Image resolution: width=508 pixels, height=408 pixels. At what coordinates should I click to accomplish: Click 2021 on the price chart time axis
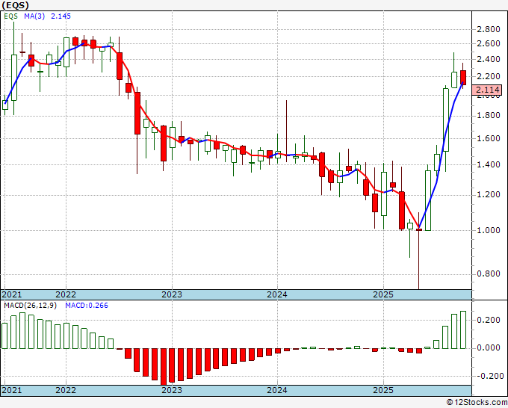pos(12,294)
